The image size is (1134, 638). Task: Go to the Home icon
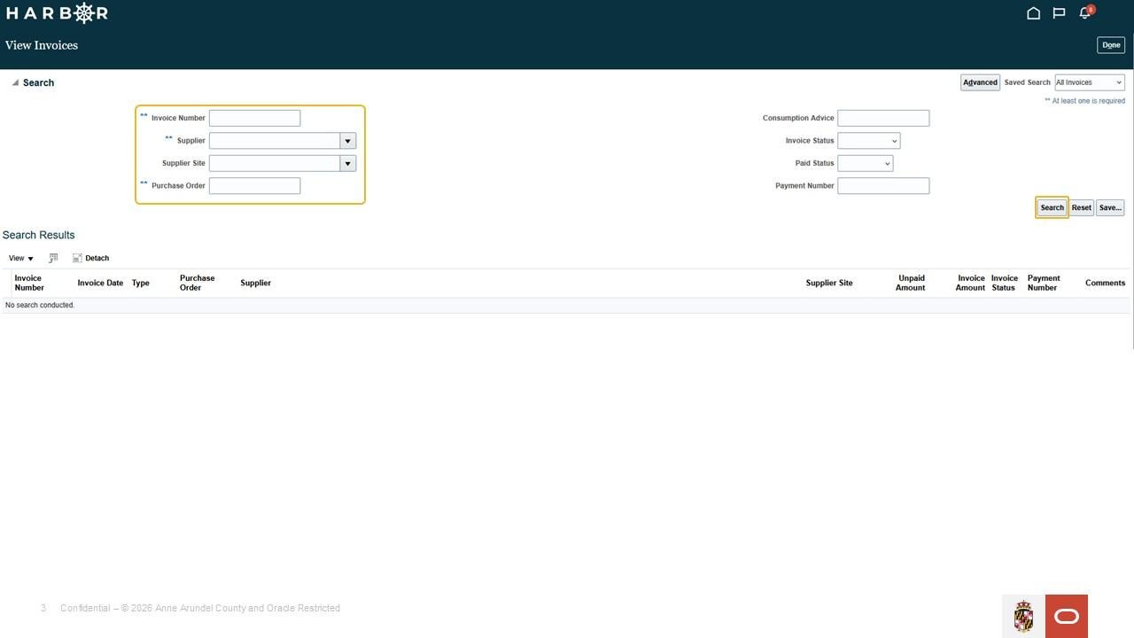click(1033, 13)
